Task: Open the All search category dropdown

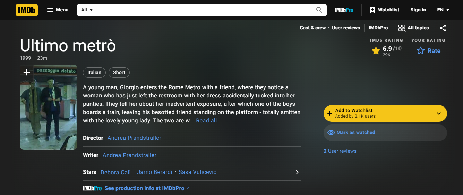Action: pyautogui.click(x=87, y=10)
